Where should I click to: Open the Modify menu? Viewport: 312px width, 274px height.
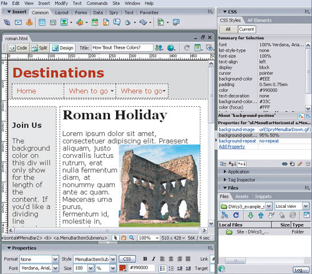coord(61,3)
